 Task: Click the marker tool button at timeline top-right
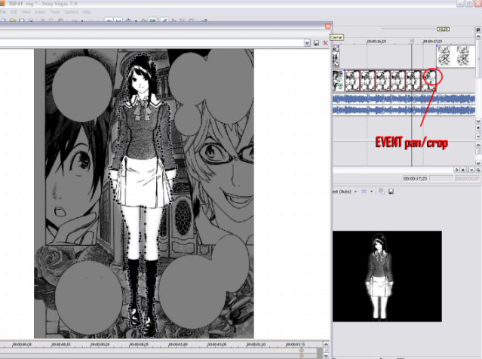pyautogui.click(x=478, y=30)
